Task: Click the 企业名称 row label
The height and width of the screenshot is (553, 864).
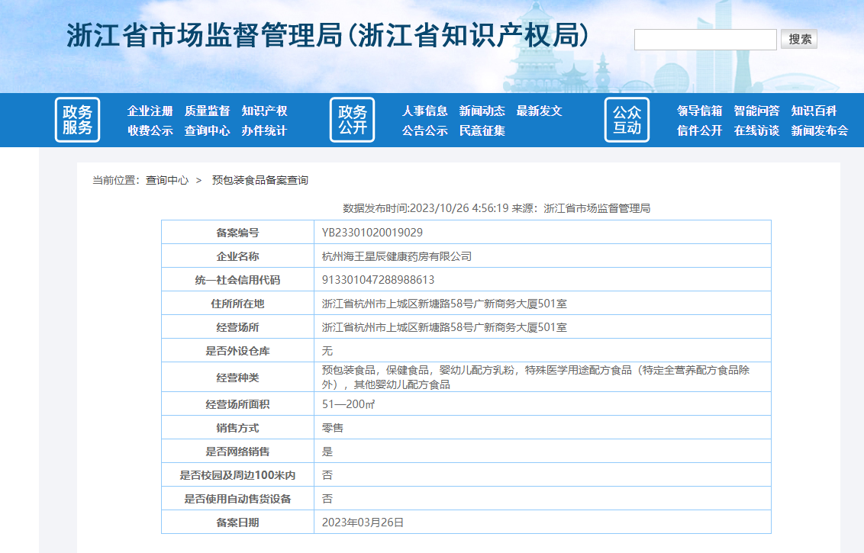Action: click(237, 256)
